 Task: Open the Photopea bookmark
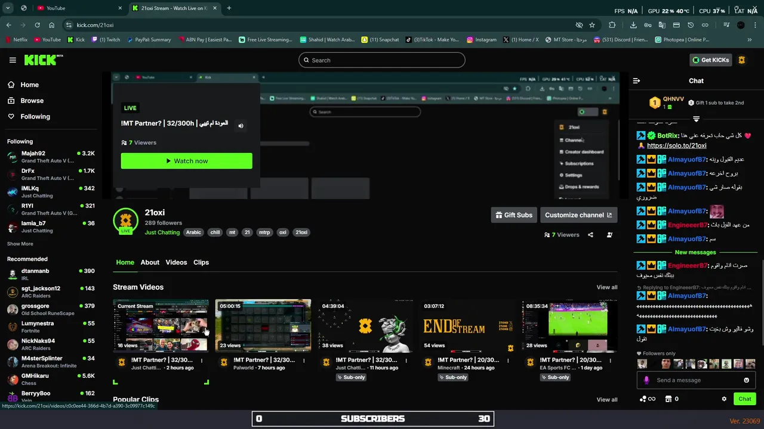(681, 40)
